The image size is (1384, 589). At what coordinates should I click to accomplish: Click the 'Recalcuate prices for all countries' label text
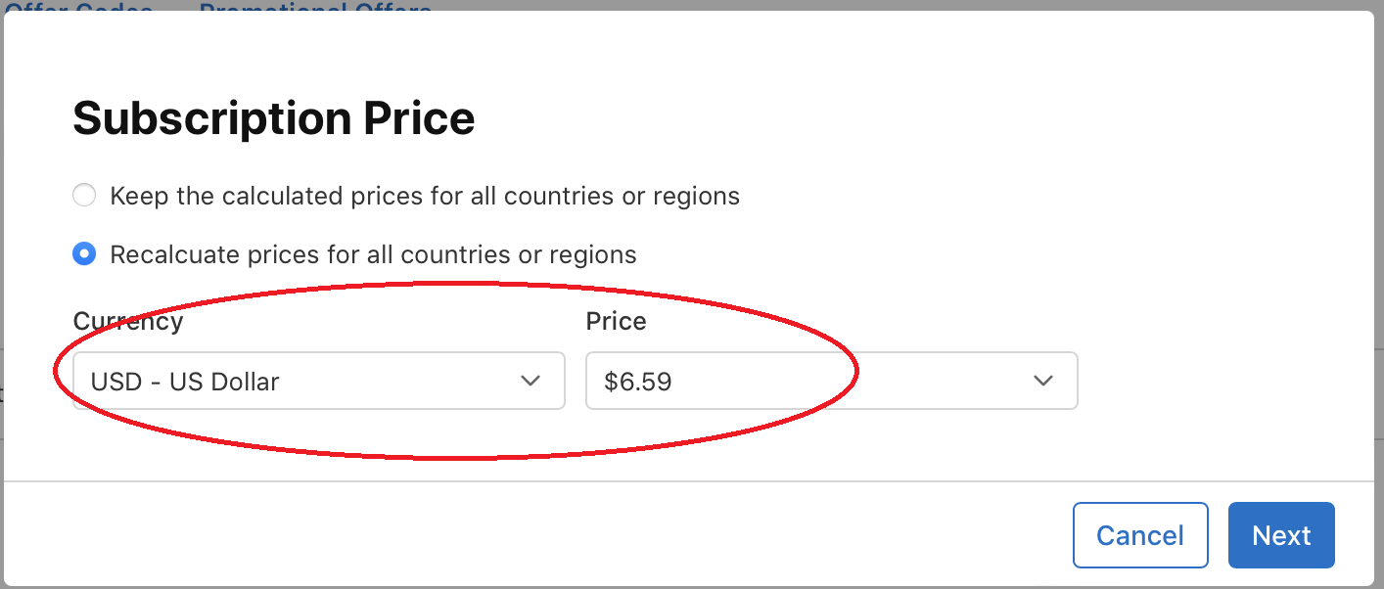tap(373, 254)
